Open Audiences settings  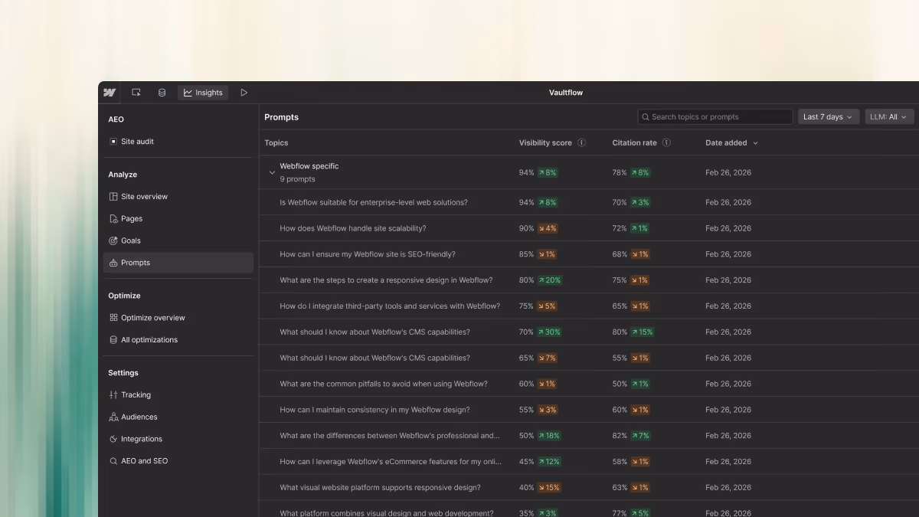(178, 417)
